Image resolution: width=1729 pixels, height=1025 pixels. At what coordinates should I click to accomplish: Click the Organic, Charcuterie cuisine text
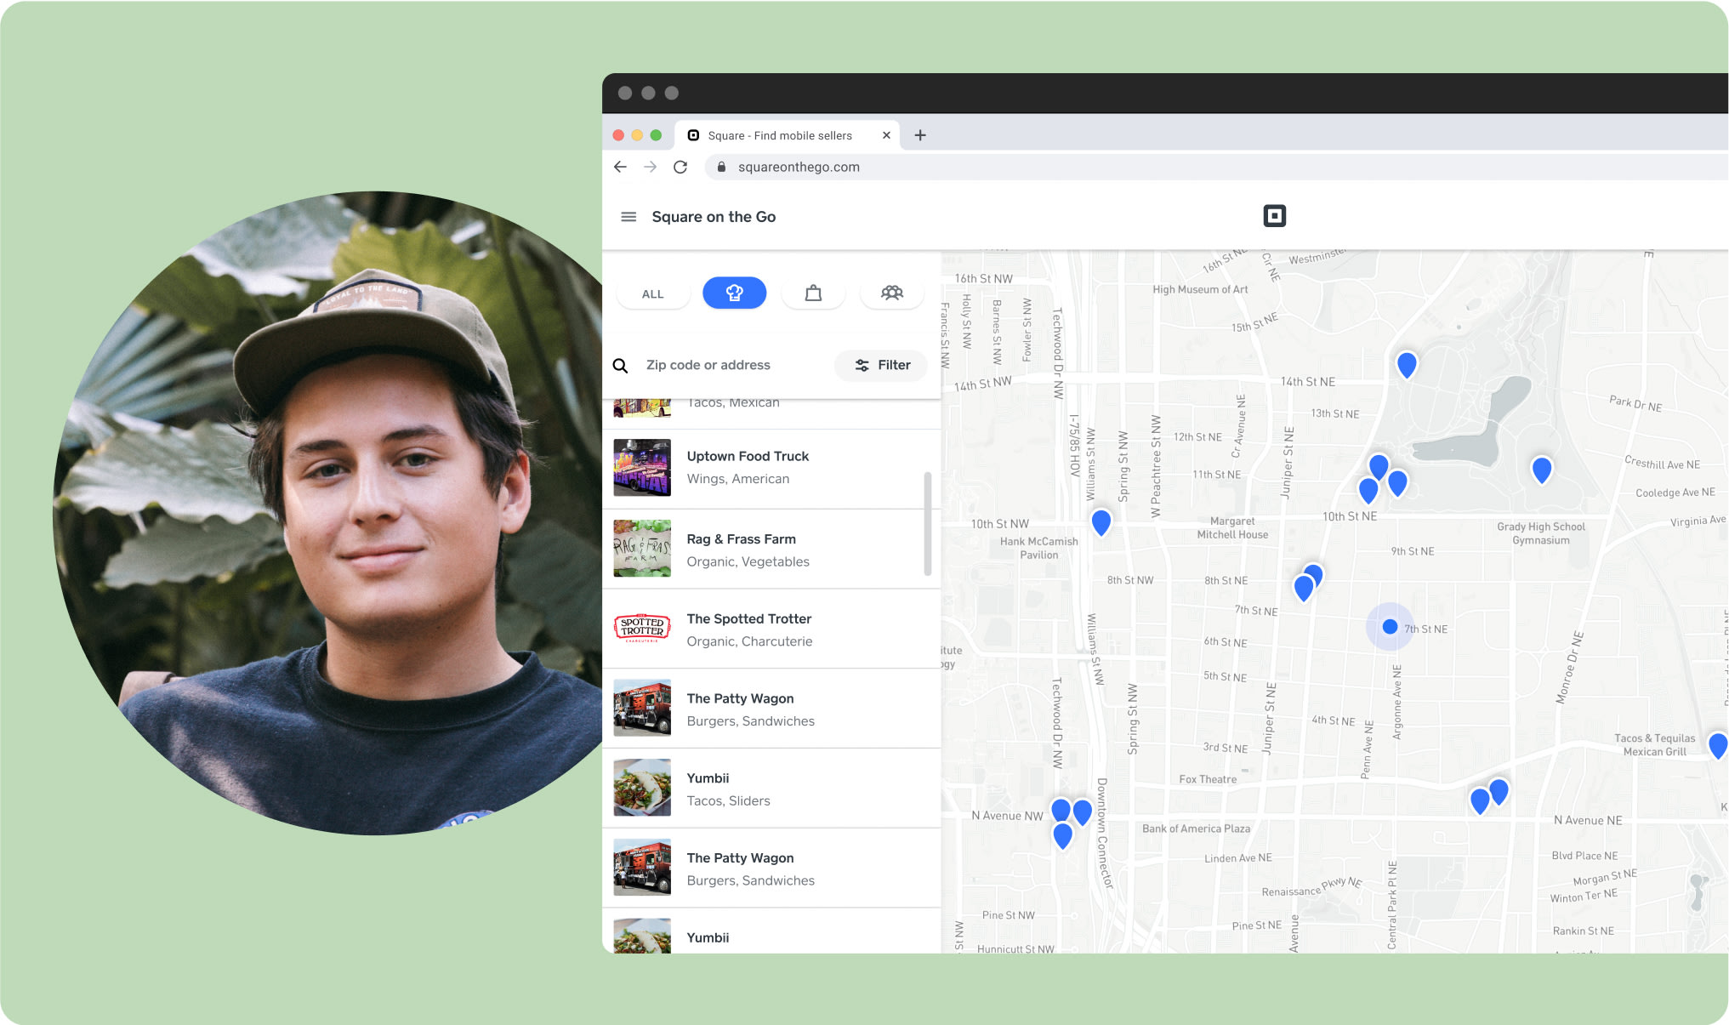click(749, 641)
